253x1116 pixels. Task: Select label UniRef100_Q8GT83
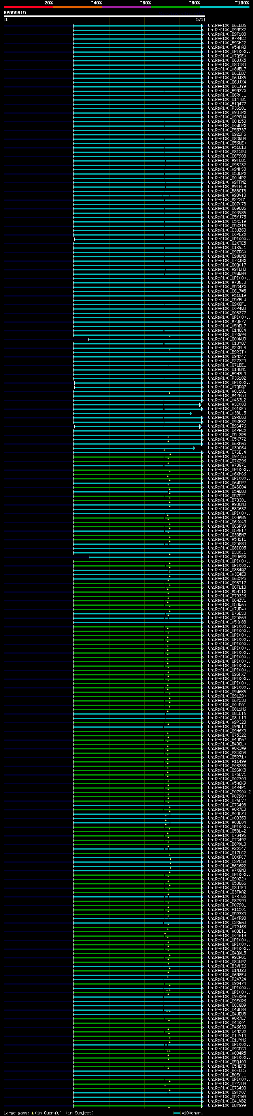(x=227, y=65)
